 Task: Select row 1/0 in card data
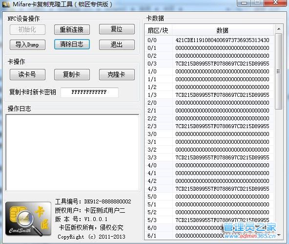pyautogui.click(x=209, y=71)
